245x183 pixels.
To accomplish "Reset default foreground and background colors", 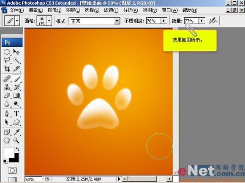I will pyautogui.click(x=5, y=162).
